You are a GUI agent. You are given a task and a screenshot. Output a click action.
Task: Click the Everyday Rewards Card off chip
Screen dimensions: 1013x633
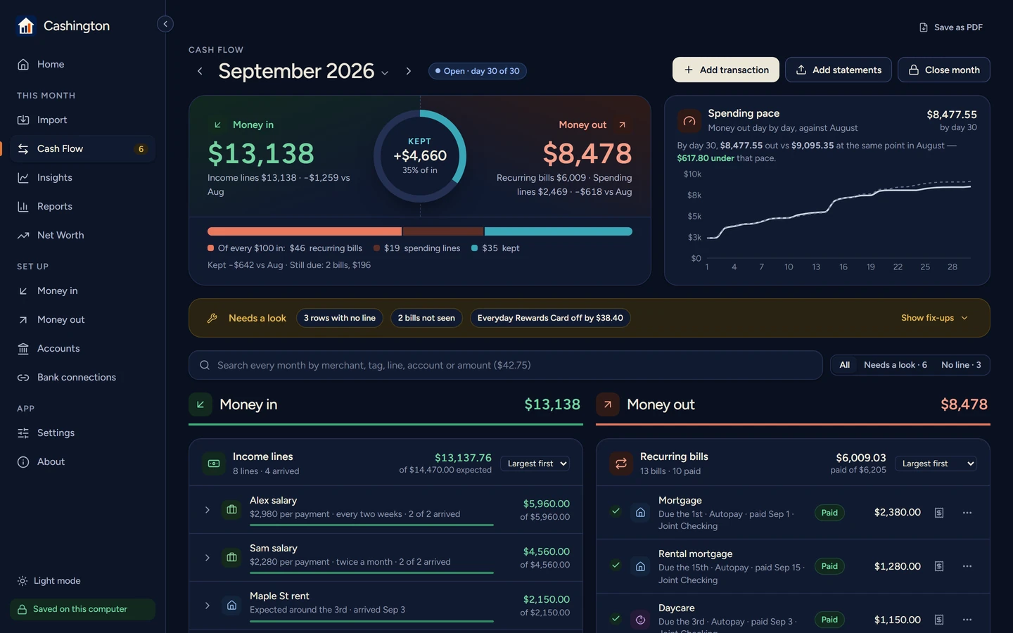pyautogui.click(x=550, y=318)
